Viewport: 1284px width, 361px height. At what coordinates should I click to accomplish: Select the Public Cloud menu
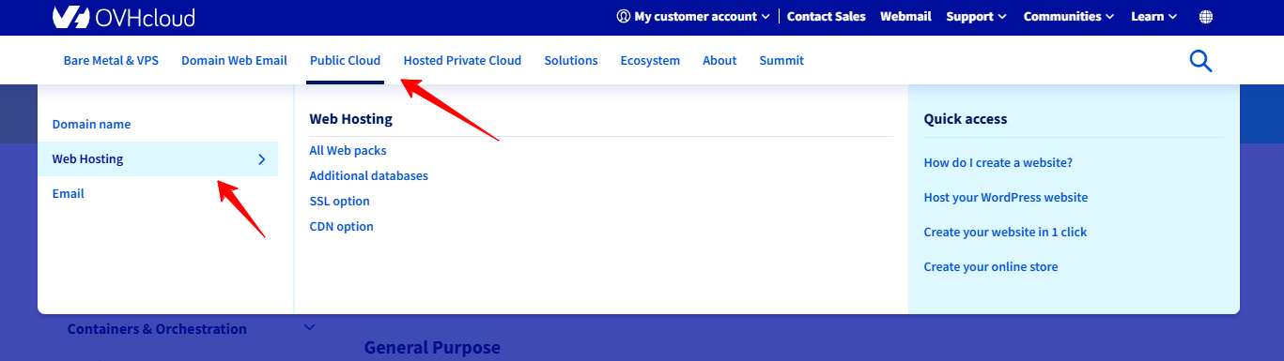click(x=345, y=60)
